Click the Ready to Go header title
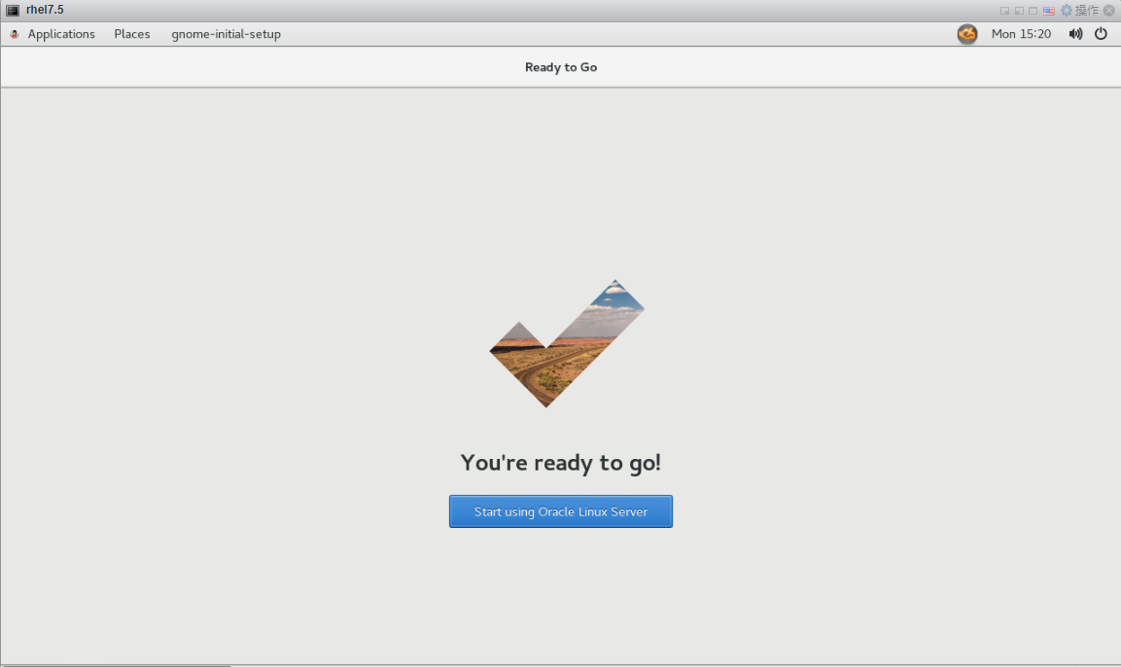 [x=560, y=67]
